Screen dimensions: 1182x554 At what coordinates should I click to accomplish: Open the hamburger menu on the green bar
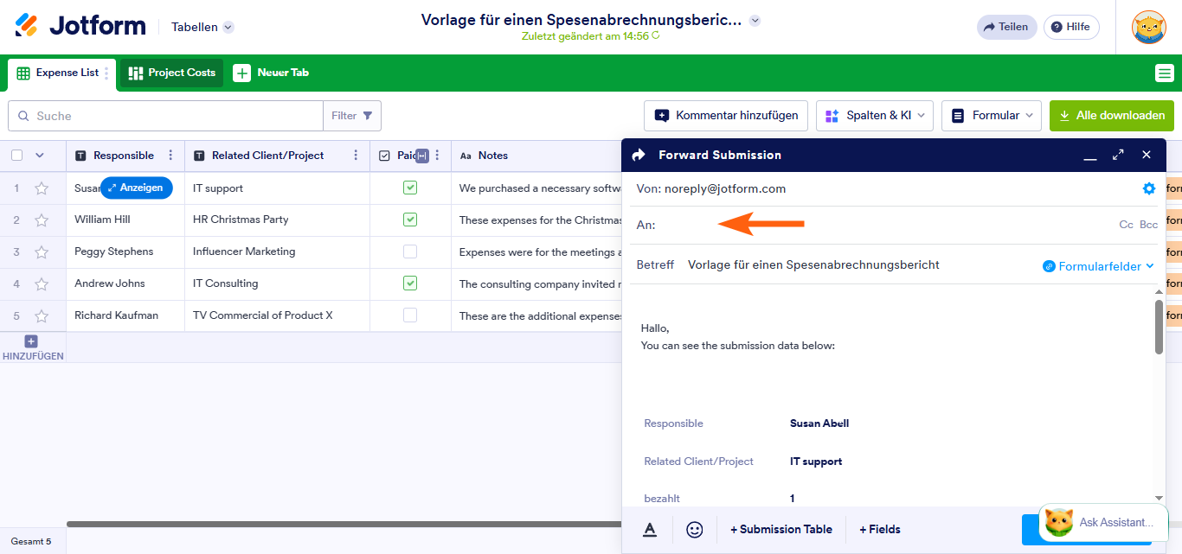tap(1164, 73)
